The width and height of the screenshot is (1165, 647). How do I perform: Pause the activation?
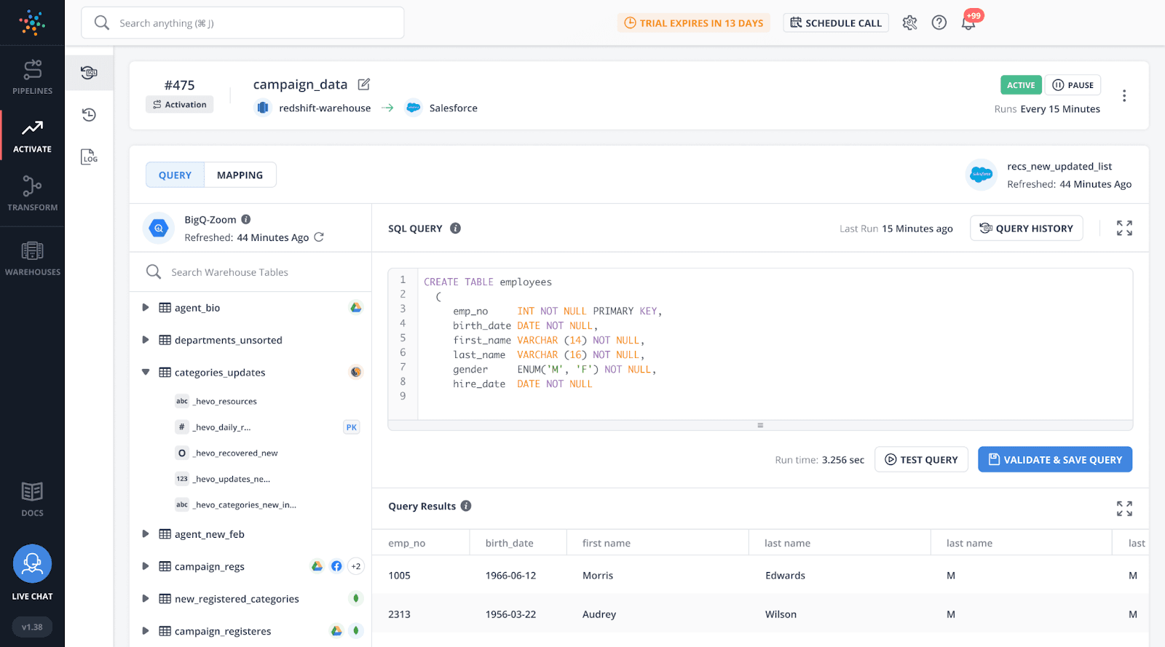point(1073,85)
